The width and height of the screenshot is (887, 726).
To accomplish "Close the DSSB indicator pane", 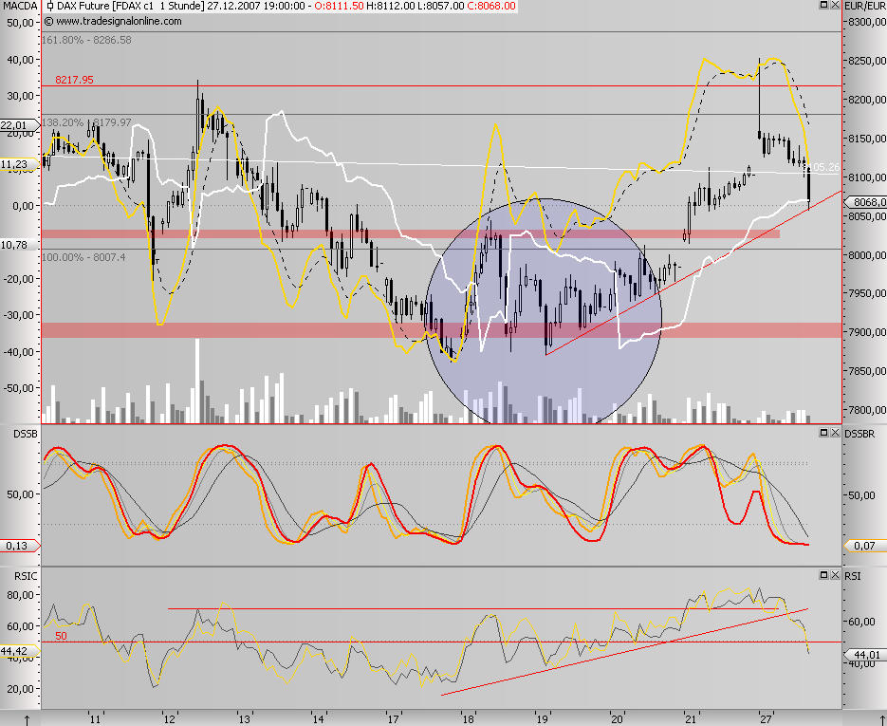I will point(835,433).
